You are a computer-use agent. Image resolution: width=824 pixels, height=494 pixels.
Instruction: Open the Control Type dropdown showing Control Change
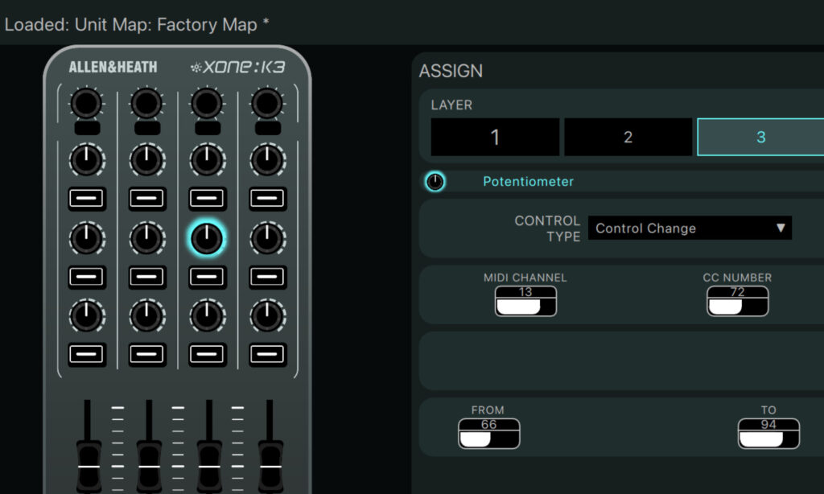[x=690, y=228]
